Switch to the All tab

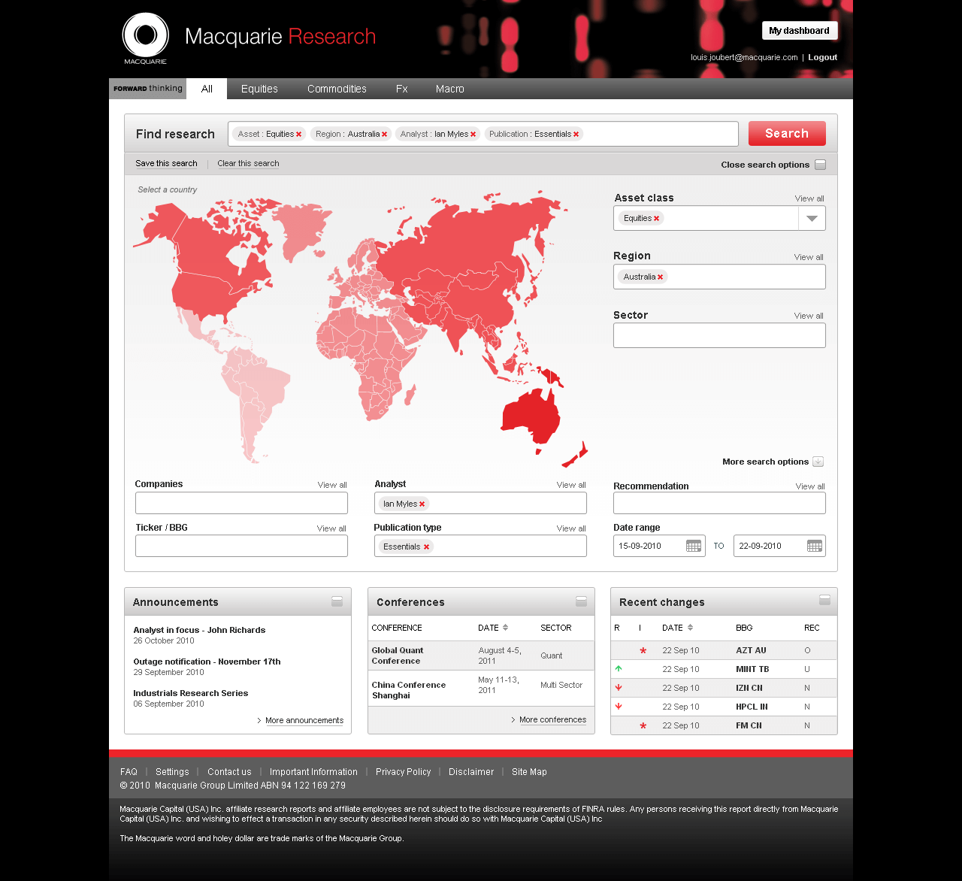click(207, 89)
